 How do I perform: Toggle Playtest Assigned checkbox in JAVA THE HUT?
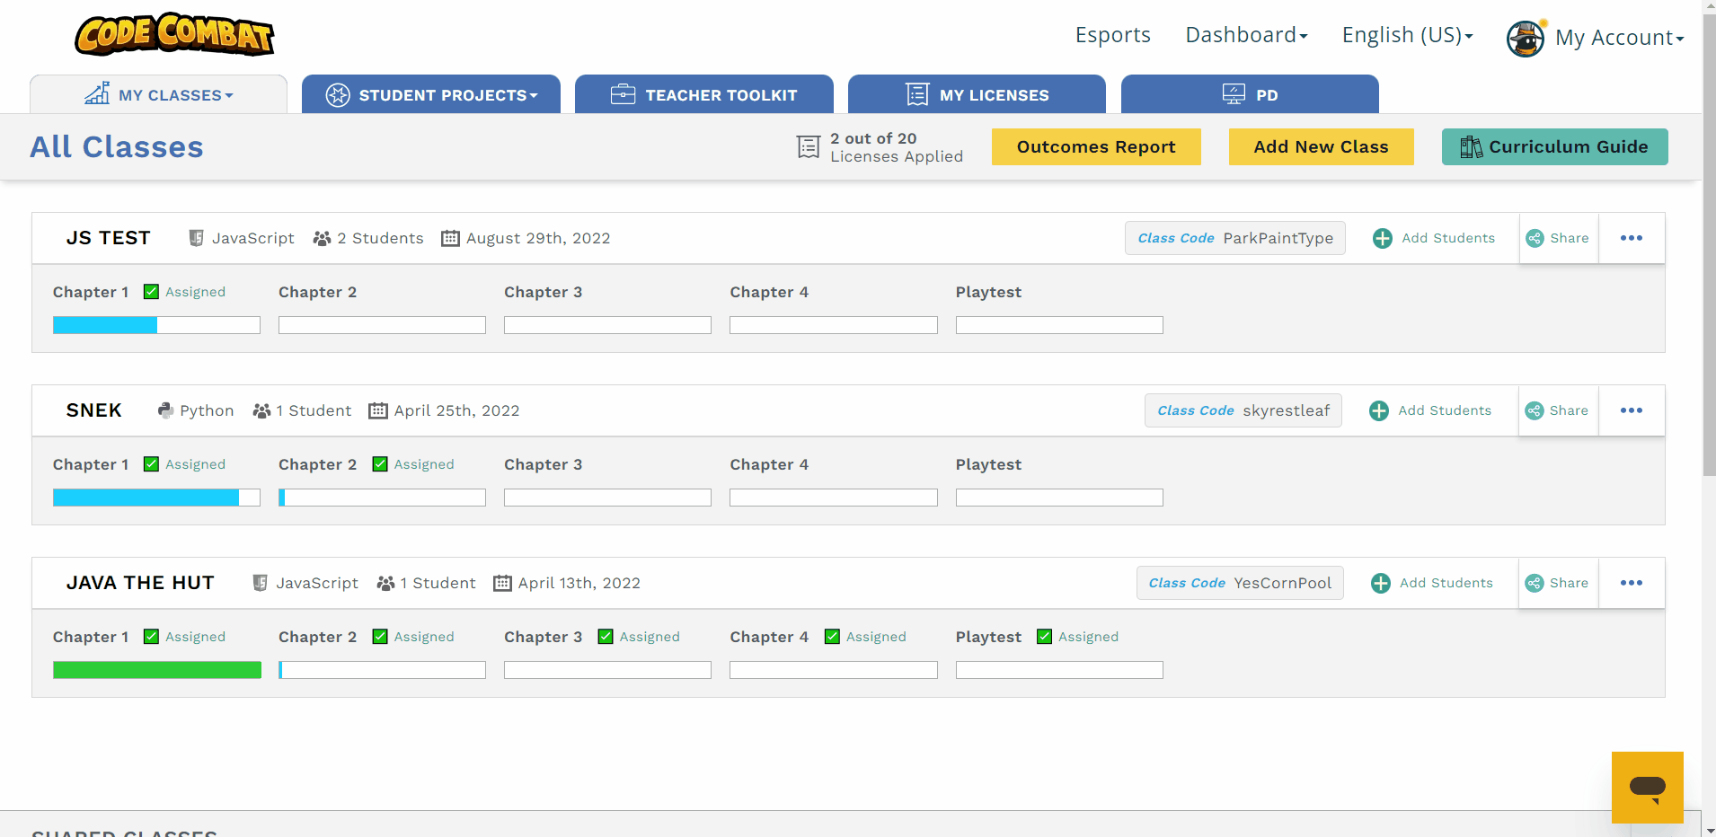(x=1044, y=637)
